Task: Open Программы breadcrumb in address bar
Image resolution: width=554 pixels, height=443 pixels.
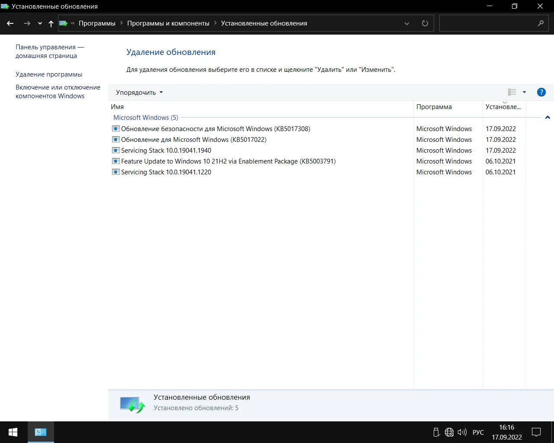Action: point(97,23)
